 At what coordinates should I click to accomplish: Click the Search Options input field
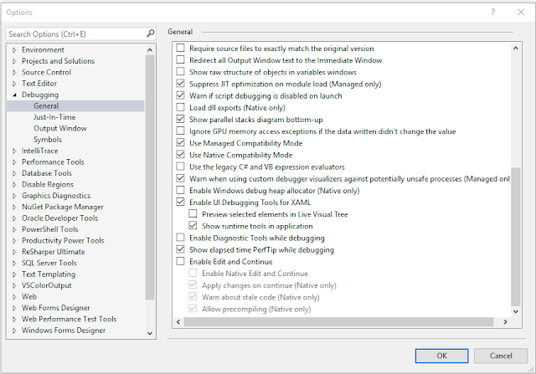click(x=74, y=33)
